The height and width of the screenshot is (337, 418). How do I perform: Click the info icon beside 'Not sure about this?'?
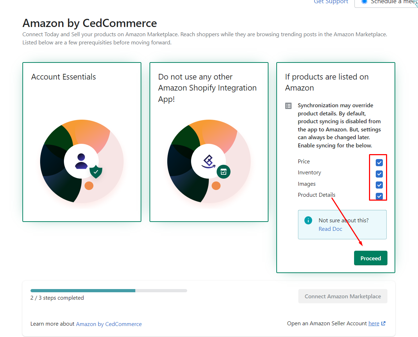point(308,221)
